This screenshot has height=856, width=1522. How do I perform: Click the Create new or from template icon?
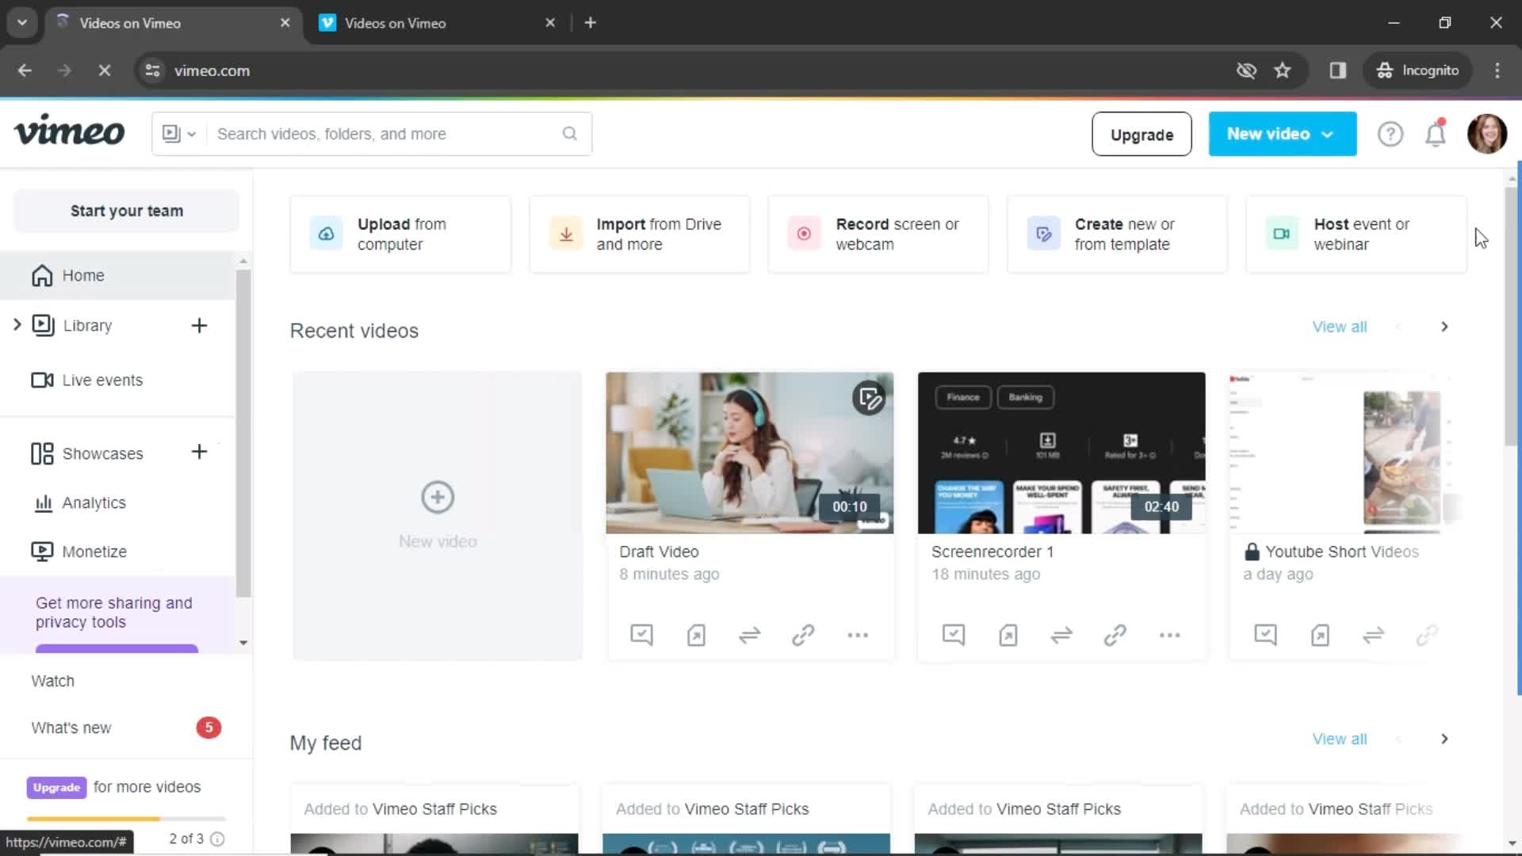[x=1043, y=233]
